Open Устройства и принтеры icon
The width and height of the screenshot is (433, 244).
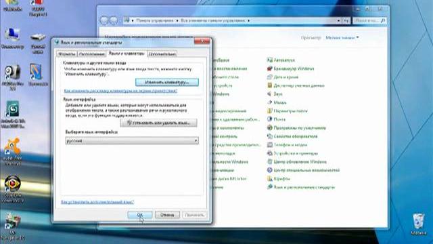coord(269,153)
